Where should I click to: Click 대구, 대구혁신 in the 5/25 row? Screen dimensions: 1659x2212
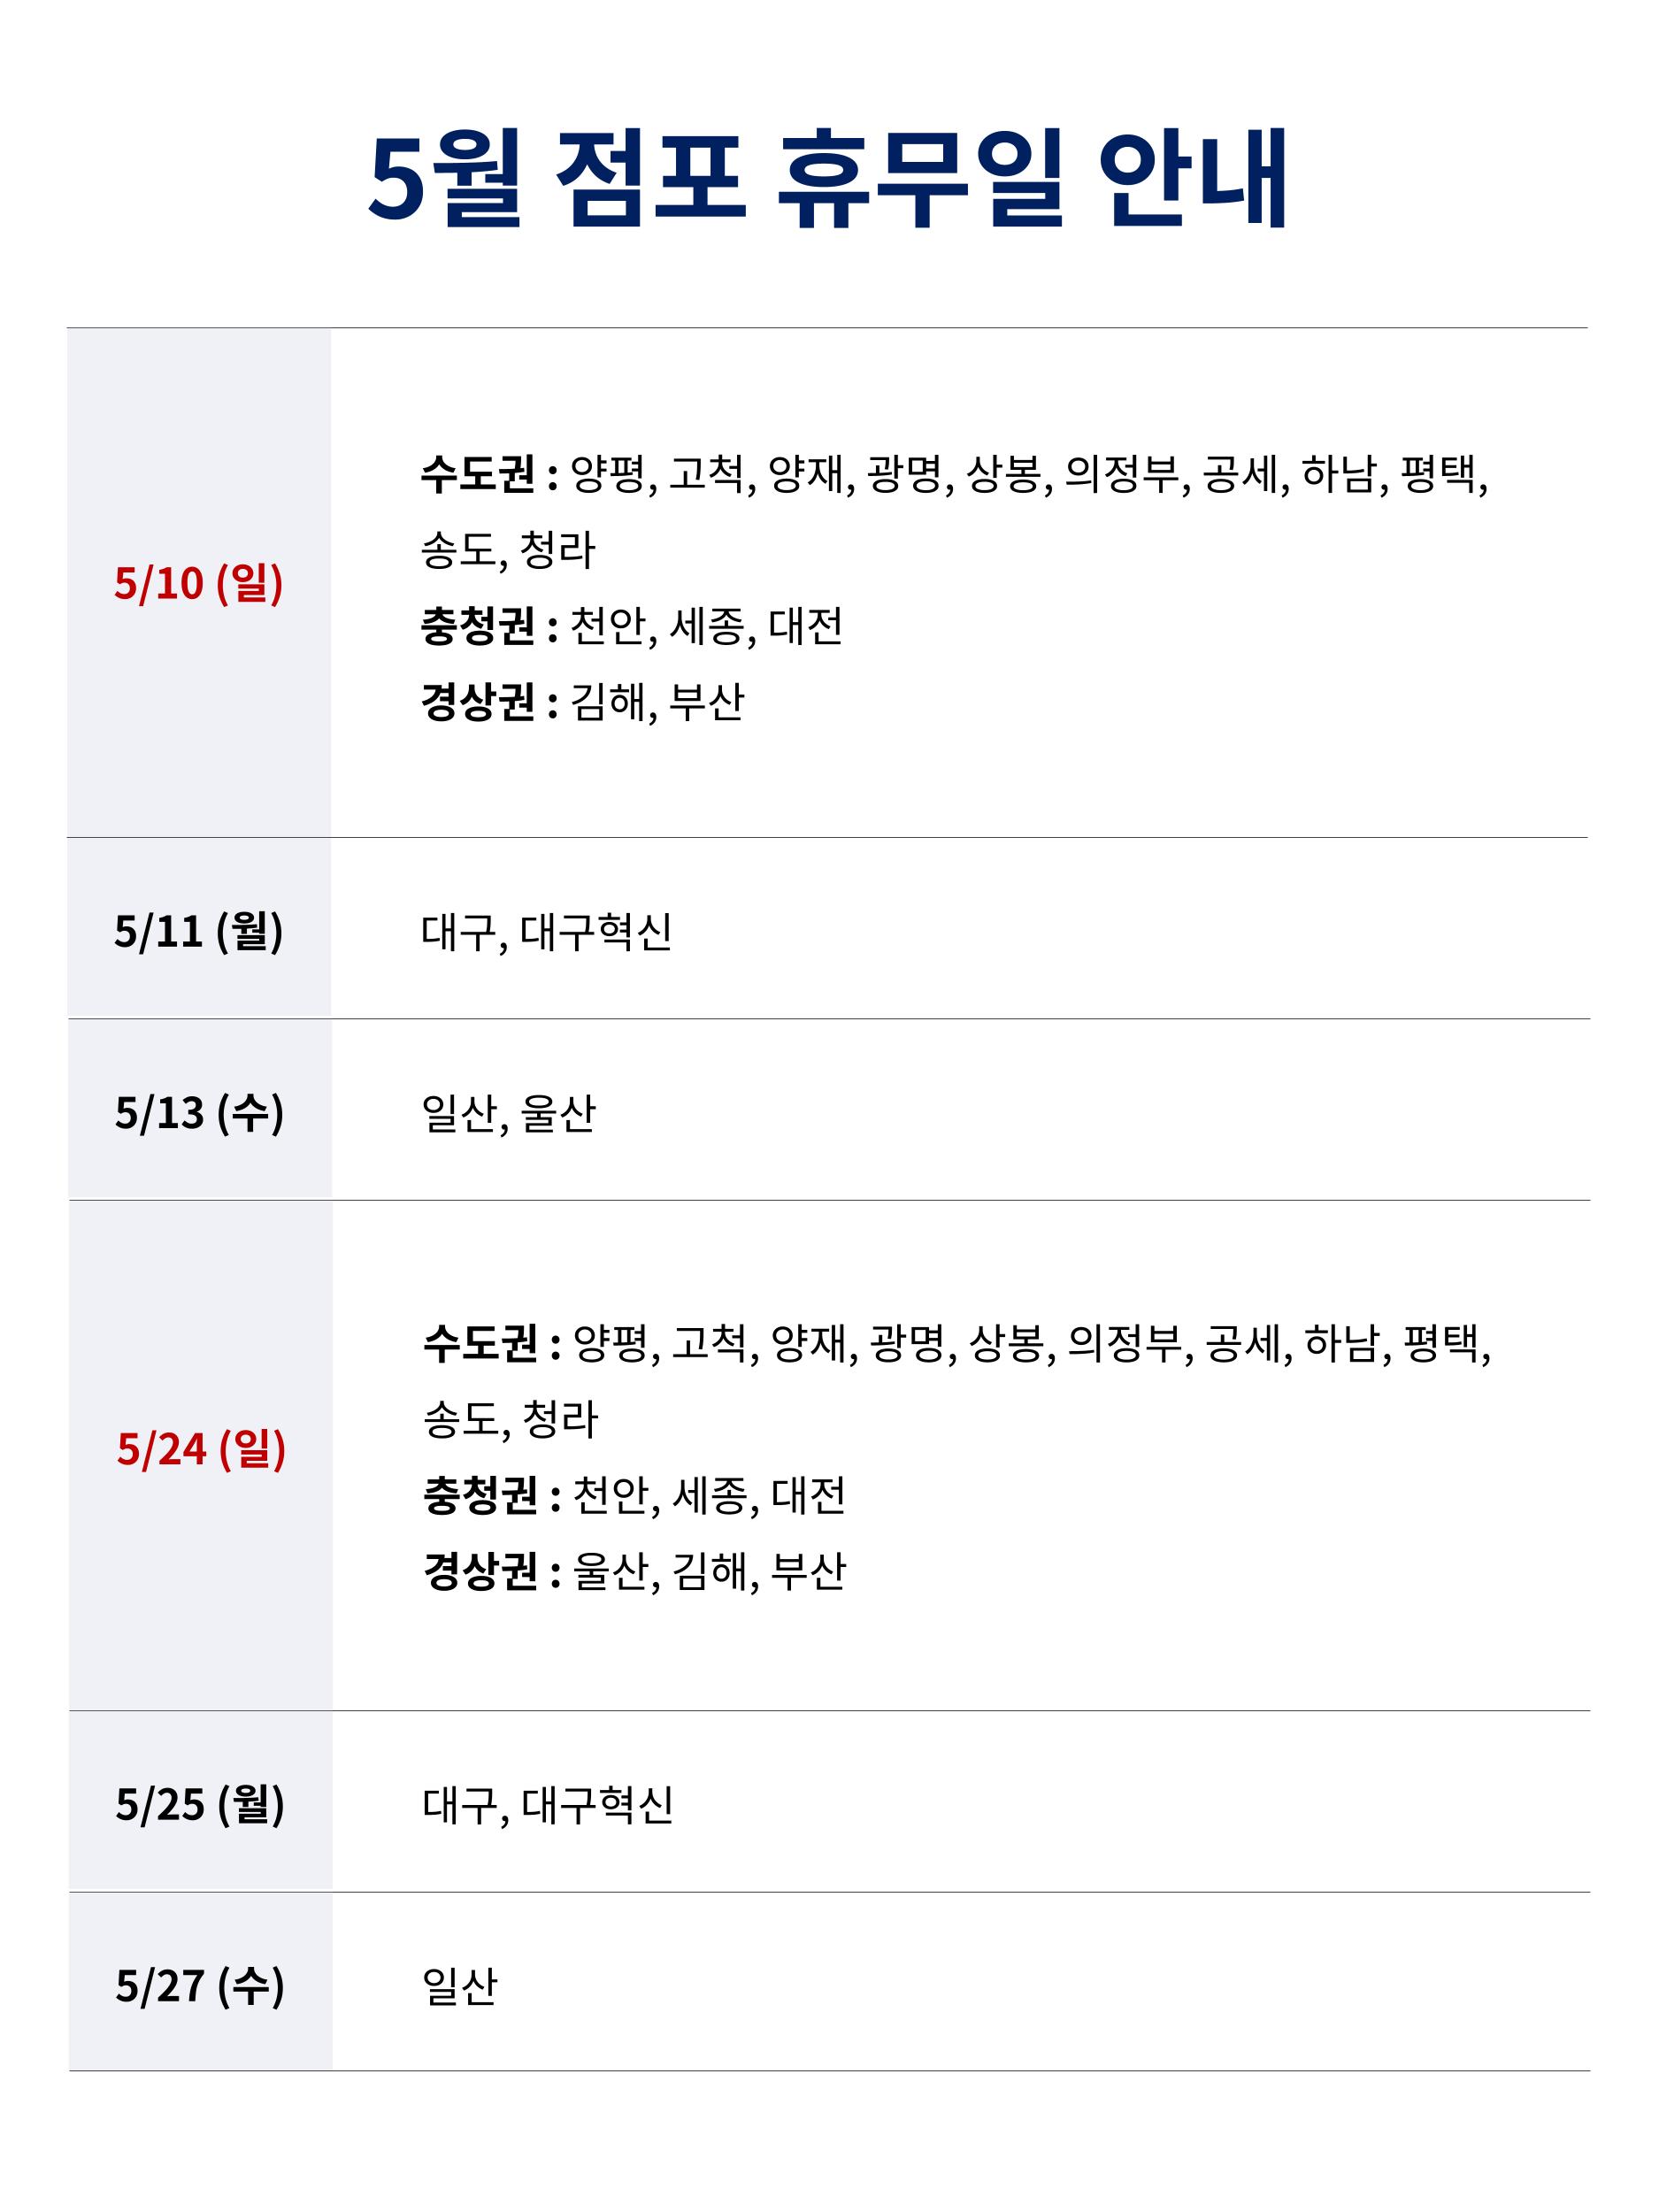548,1805
